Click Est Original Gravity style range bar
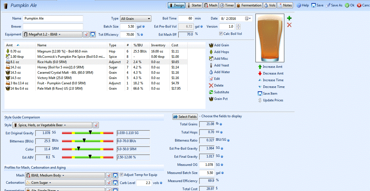The width and height of the screenshot is (370, 191). pos(87,133)
